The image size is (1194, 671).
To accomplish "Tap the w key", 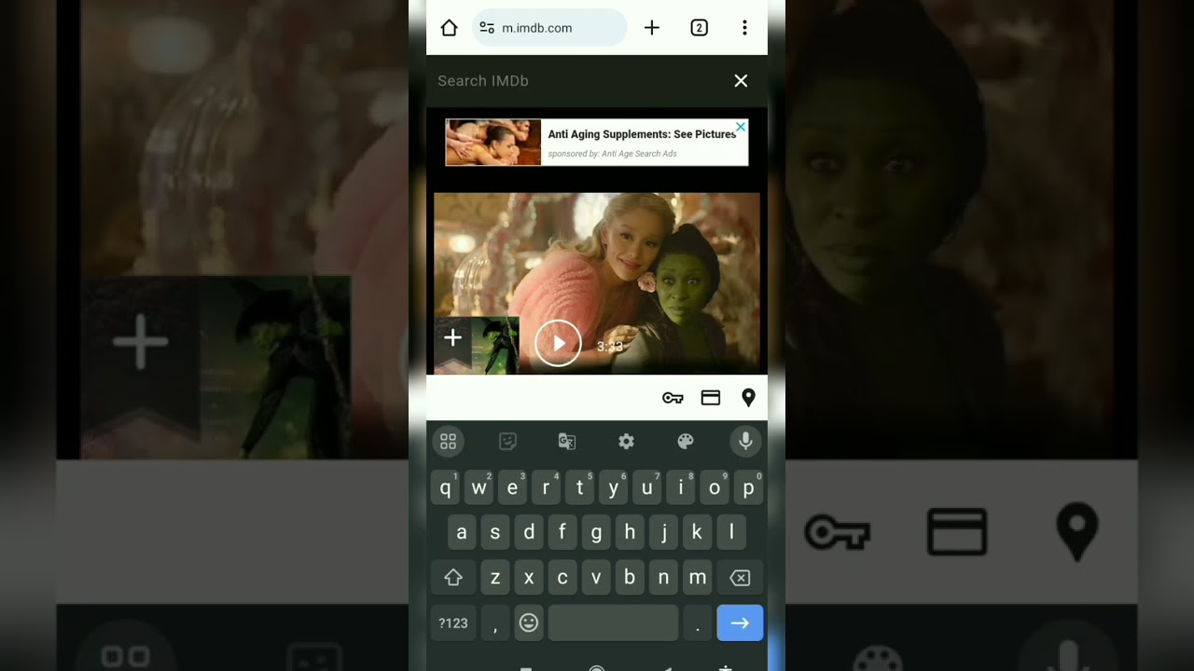I will tap(479, 487).
